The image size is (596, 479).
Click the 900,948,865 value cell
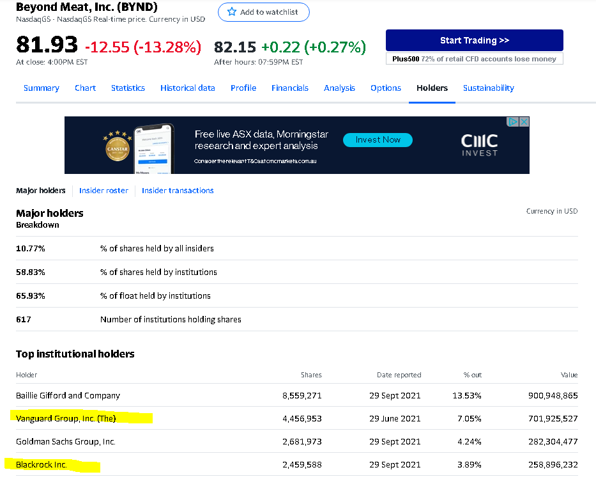[553, 396]
